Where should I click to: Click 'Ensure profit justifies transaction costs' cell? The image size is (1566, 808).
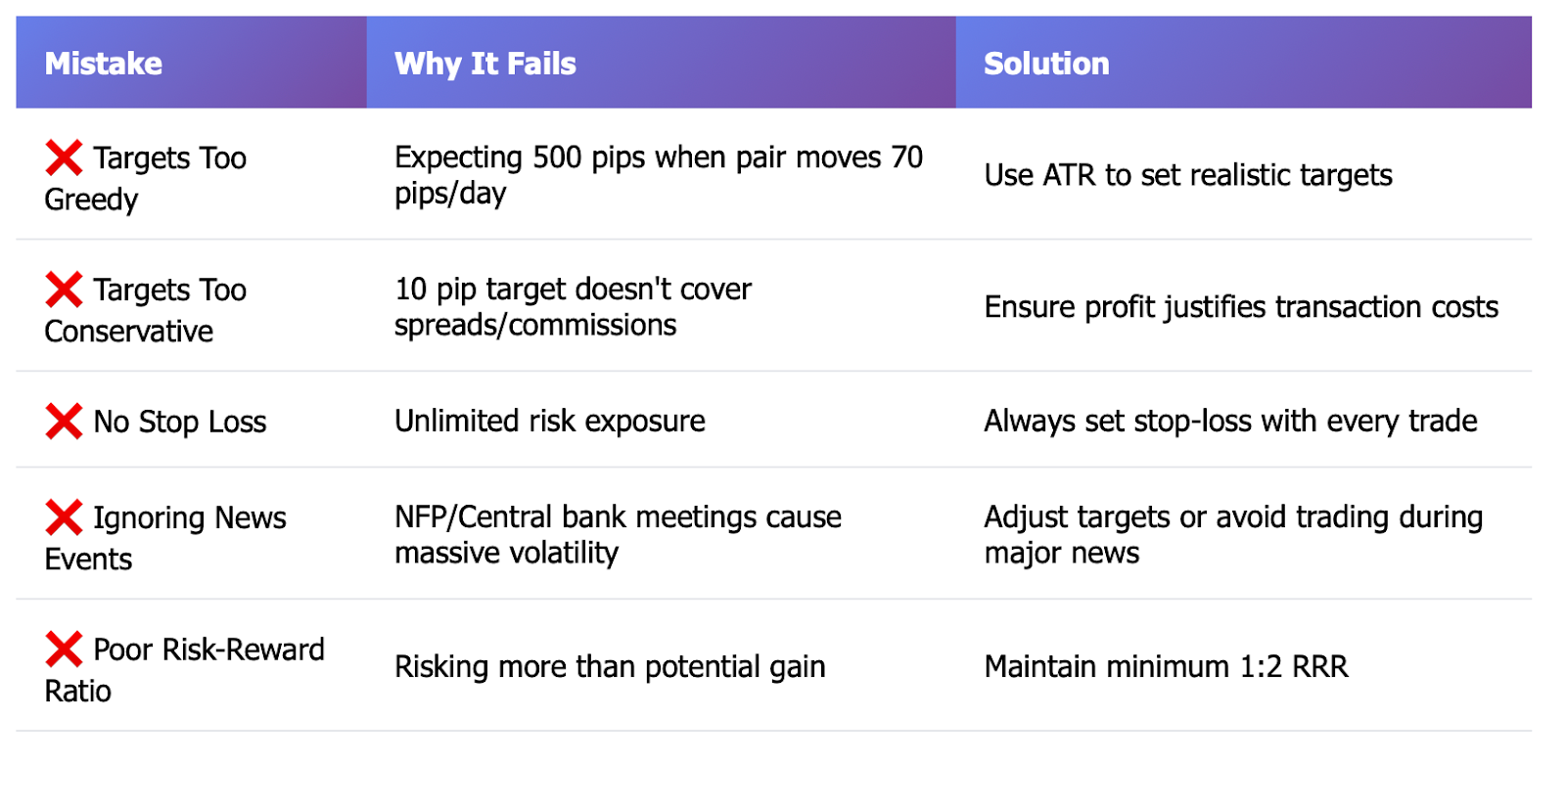1241,307
